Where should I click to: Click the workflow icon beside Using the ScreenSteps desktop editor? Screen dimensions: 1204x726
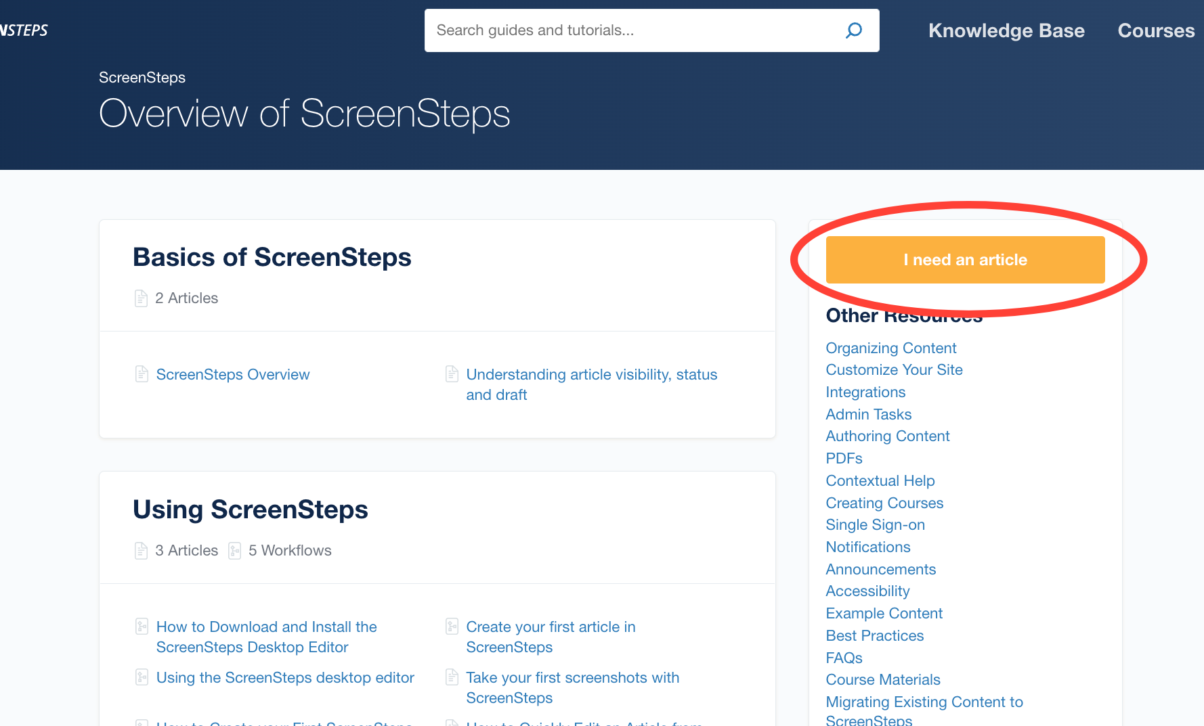(142, 677)
